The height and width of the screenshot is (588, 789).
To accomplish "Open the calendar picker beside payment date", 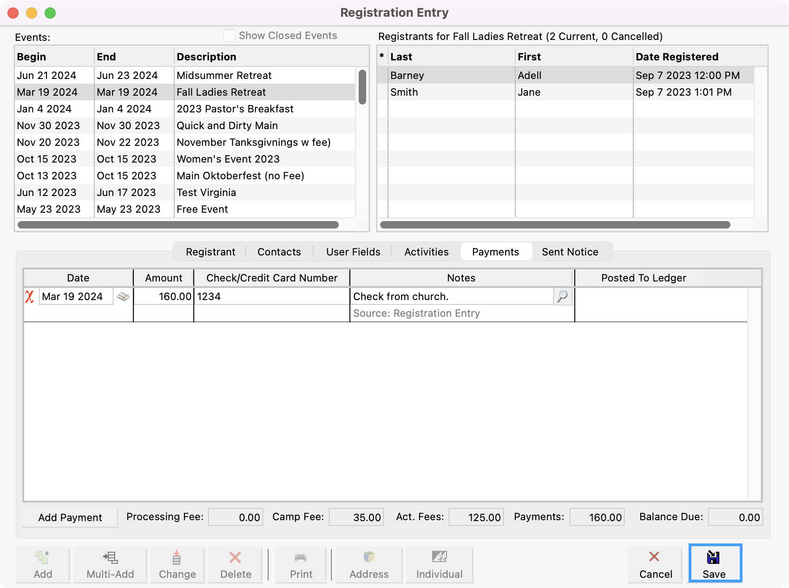I will click(x=123, y=296).
